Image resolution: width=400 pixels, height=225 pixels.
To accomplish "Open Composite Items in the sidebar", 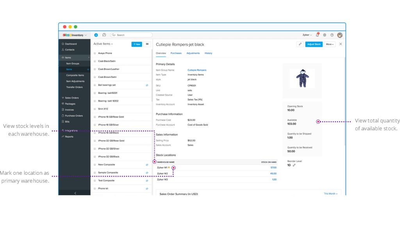I will 75,75.
